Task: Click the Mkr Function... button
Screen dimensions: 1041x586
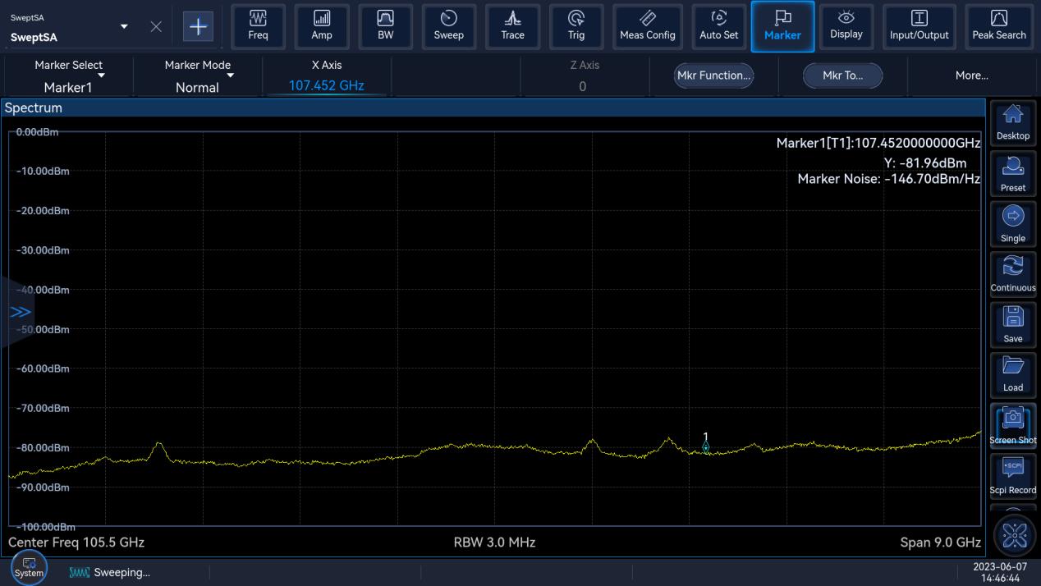Action: (x=713, y=76)
